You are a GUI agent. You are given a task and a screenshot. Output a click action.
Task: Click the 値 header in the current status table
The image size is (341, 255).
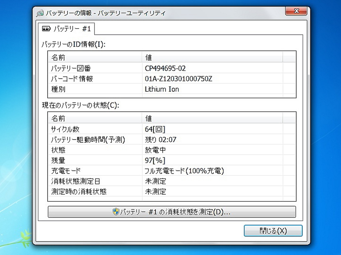point(212,118)
